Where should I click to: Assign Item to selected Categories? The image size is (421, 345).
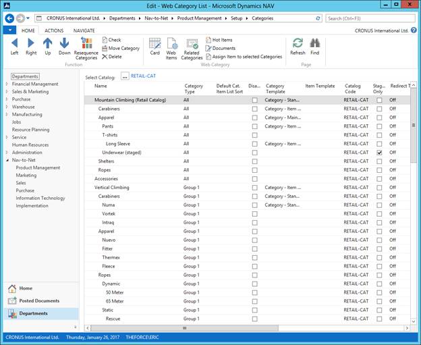tap(244, 57)
